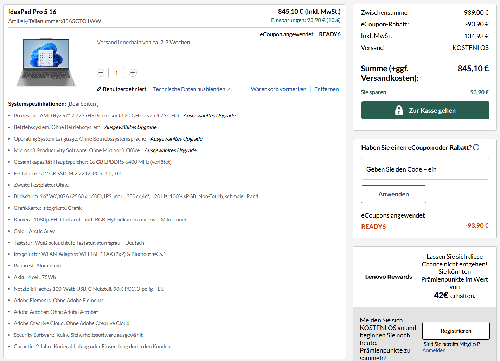Click the applied READY6 coupon entry
500x361 pixels.
point(373,226)
